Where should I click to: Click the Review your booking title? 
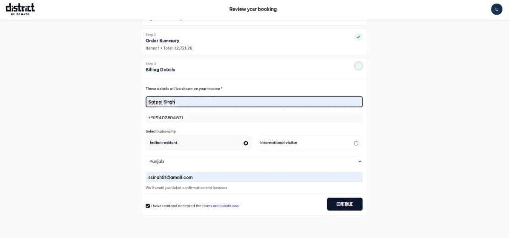[x=253, y=9]
